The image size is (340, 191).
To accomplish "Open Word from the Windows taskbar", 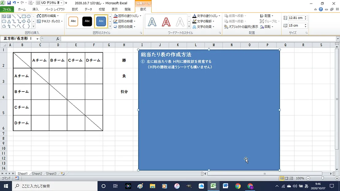I will 226,186.
